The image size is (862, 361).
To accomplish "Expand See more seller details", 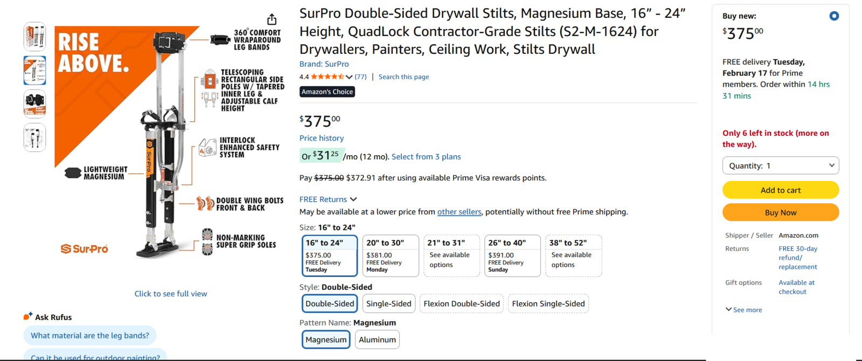I will (x=743, y=310).
